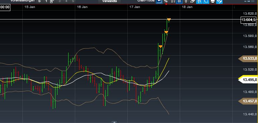Image resolution: width=258 pixels, height=123 pixels.
Task: Expand the bottom panel arrow handle
Action: coord(115,122)
